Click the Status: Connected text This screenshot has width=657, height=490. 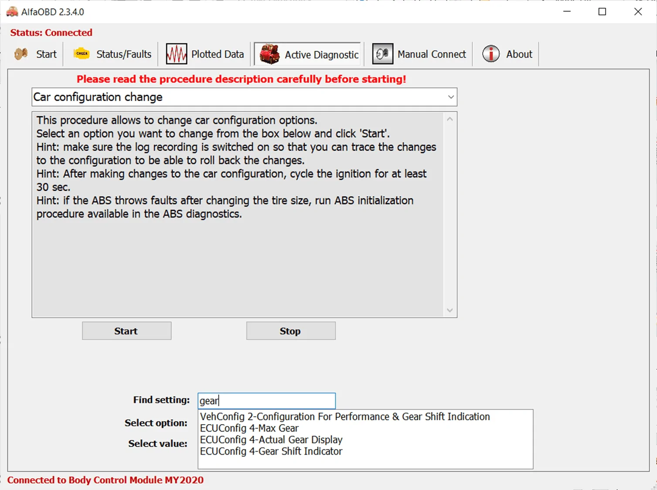coord(51,33)
